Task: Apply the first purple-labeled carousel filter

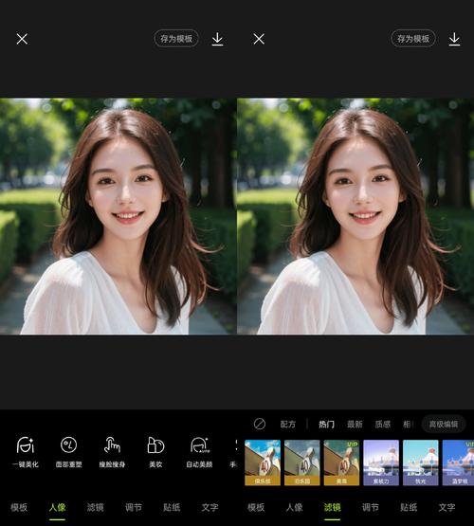Action: 381,463
